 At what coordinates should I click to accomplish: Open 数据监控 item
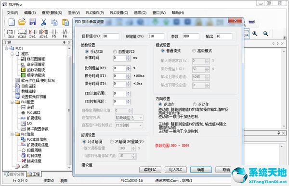(28, 91)
